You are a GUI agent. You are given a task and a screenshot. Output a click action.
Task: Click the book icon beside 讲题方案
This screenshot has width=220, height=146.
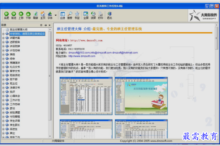click(x=7, y=38)
